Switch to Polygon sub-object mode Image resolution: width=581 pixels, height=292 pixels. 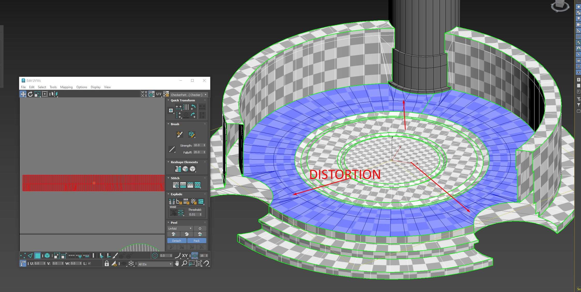tap(38, 256)
